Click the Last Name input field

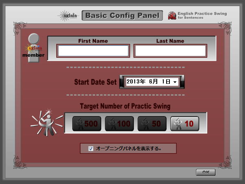tap(170, 51)
